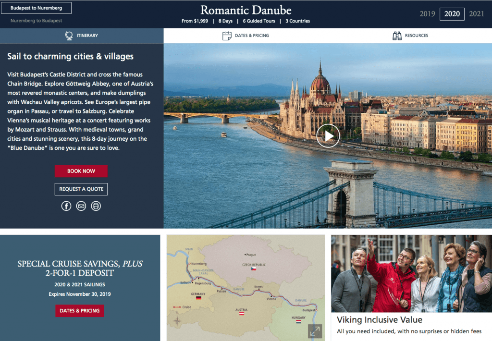Click the red Book Now button

tap(81, 171)
